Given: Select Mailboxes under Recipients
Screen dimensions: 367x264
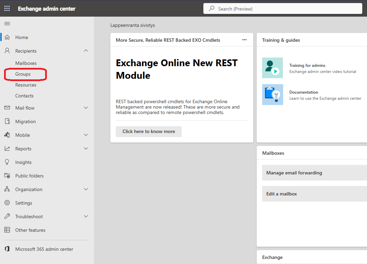Looking at the screenshot, I should click(x=26, y=63).
